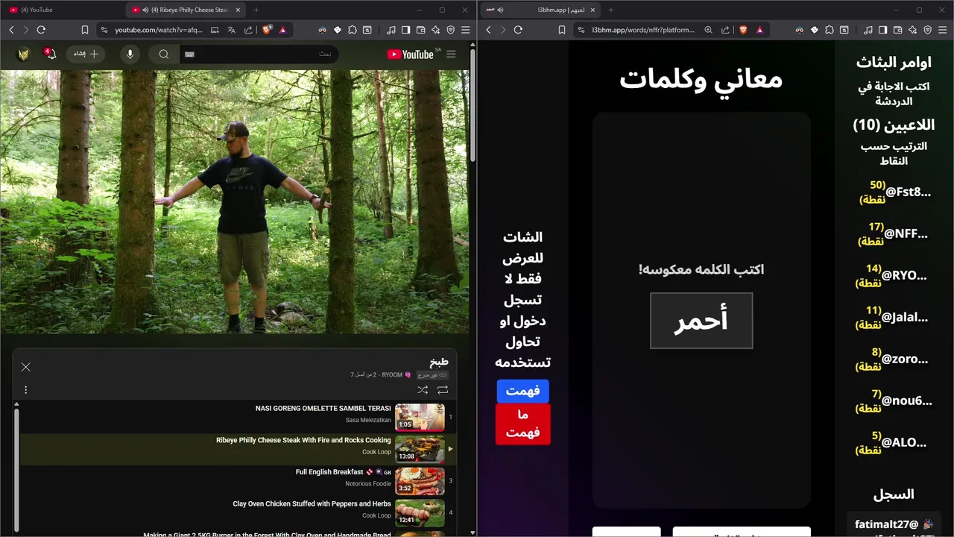Open the Brave main menu in the right window
Viewport: 954px width, 537px height.
pos(942,30)
